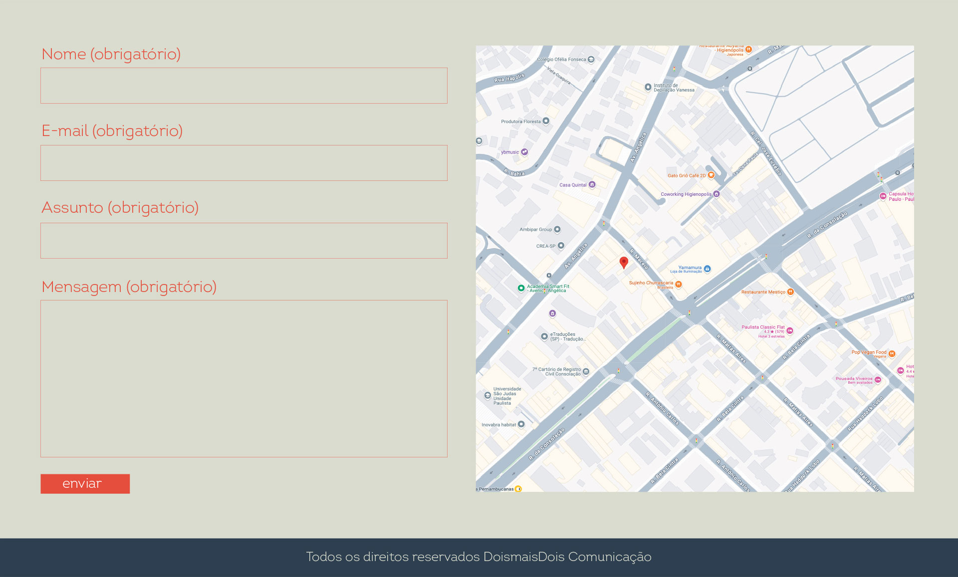The image size is (958, 577).
Task: Click Rua Itápolis street label
Action: click(509, 78)
